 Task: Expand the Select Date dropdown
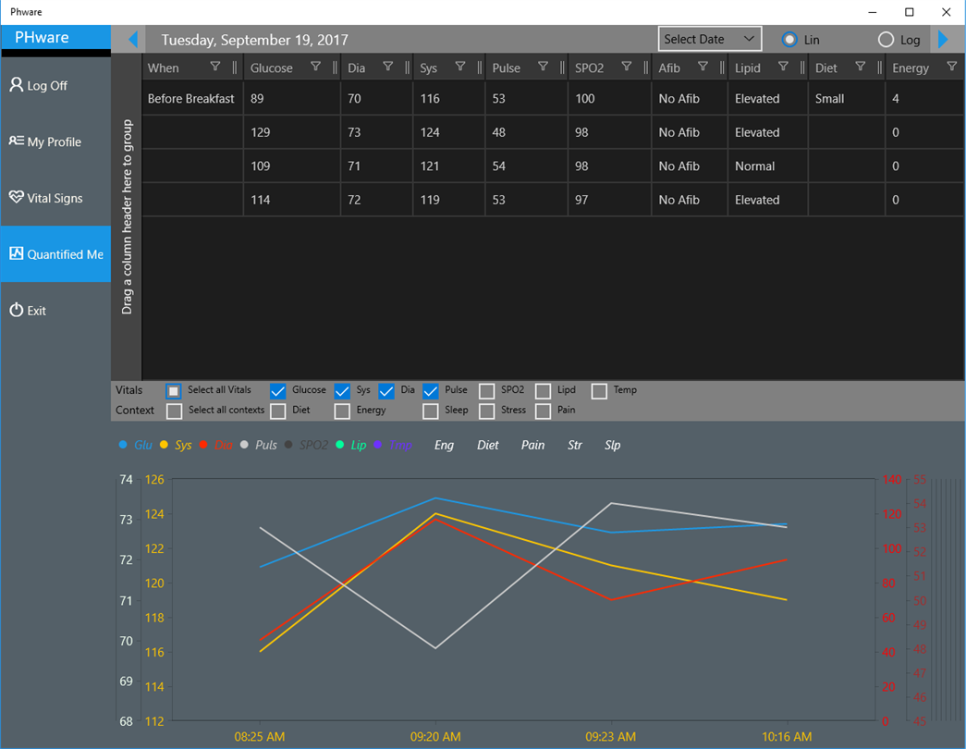pos(710,39)
